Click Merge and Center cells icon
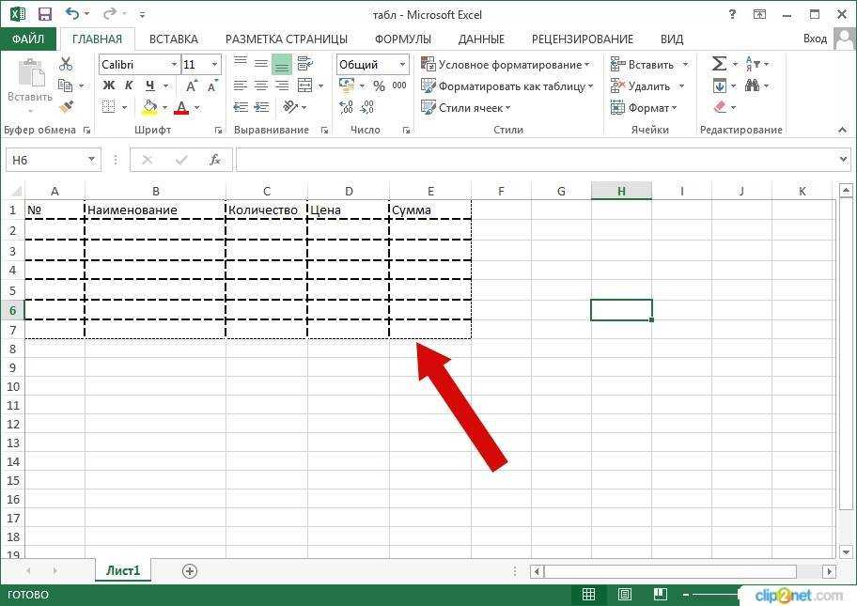The image size is (857, 606). point(305,85)
